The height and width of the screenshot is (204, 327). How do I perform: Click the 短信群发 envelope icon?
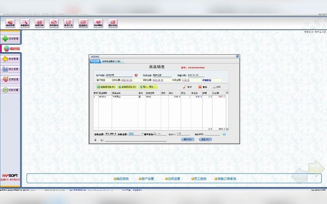(x=83, y=23)
